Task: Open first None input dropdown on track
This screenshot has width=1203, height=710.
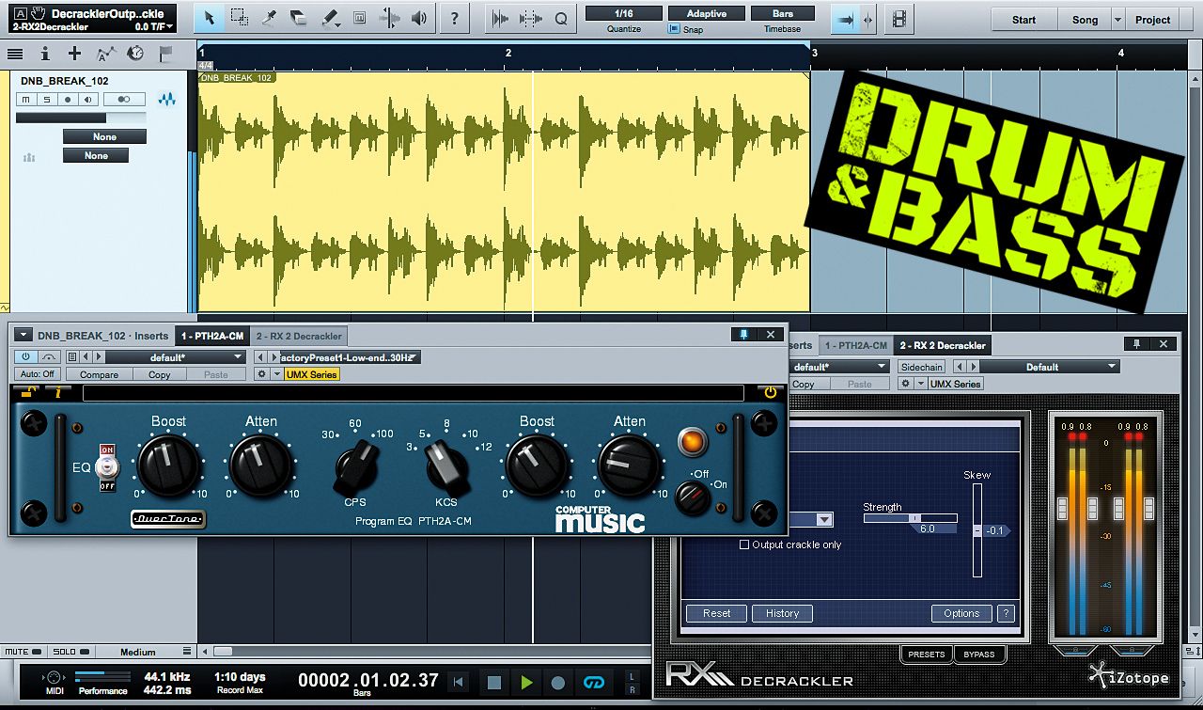Action: pyautogui.click(x=104, y=136)
